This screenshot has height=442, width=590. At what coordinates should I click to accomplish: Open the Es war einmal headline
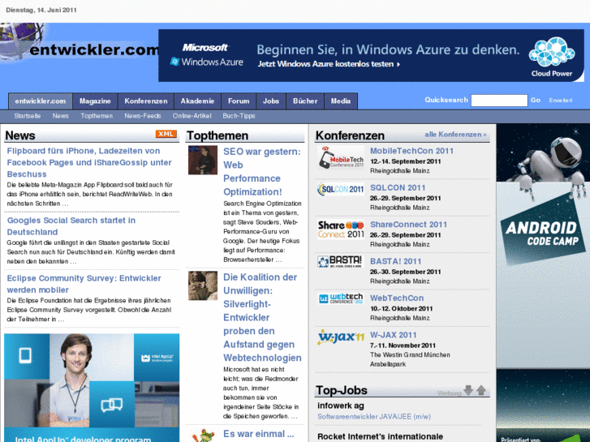(259, 434)
